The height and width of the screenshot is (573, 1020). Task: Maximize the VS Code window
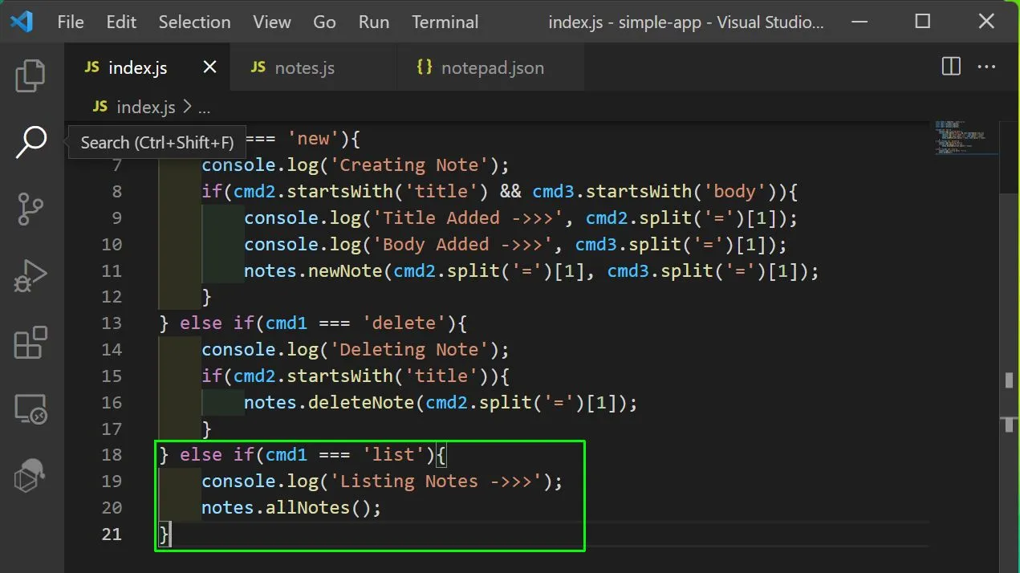pos(923,22)
